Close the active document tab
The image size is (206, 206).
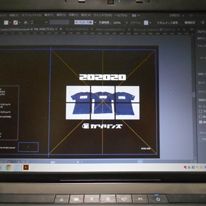[x=61, y=29]
